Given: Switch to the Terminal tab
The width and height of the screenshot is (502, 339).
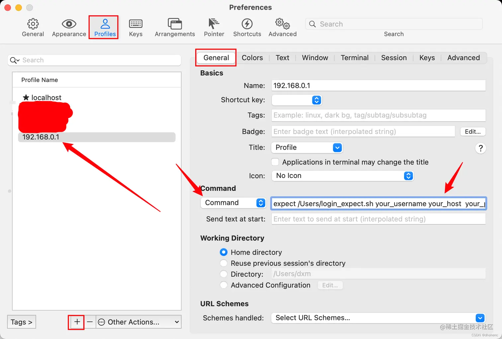Looking at the screenshot, I should [355, 58].
